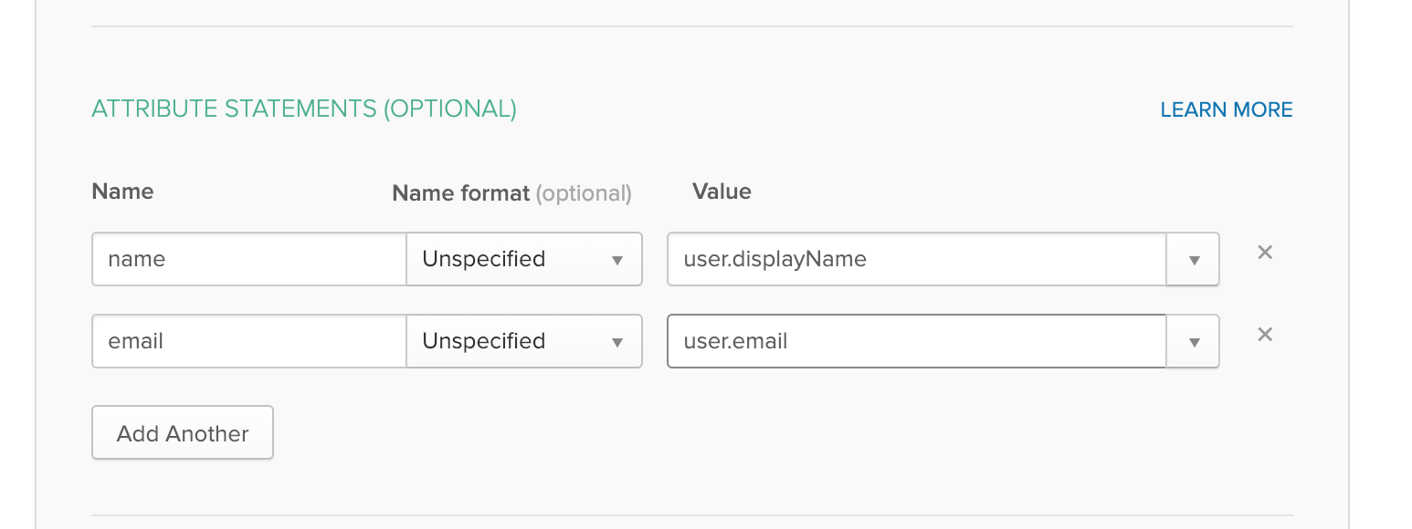Click the "Value" column label
This screenshot has width=1412, height=529.
pyautogui.click(x=722, y=192)
